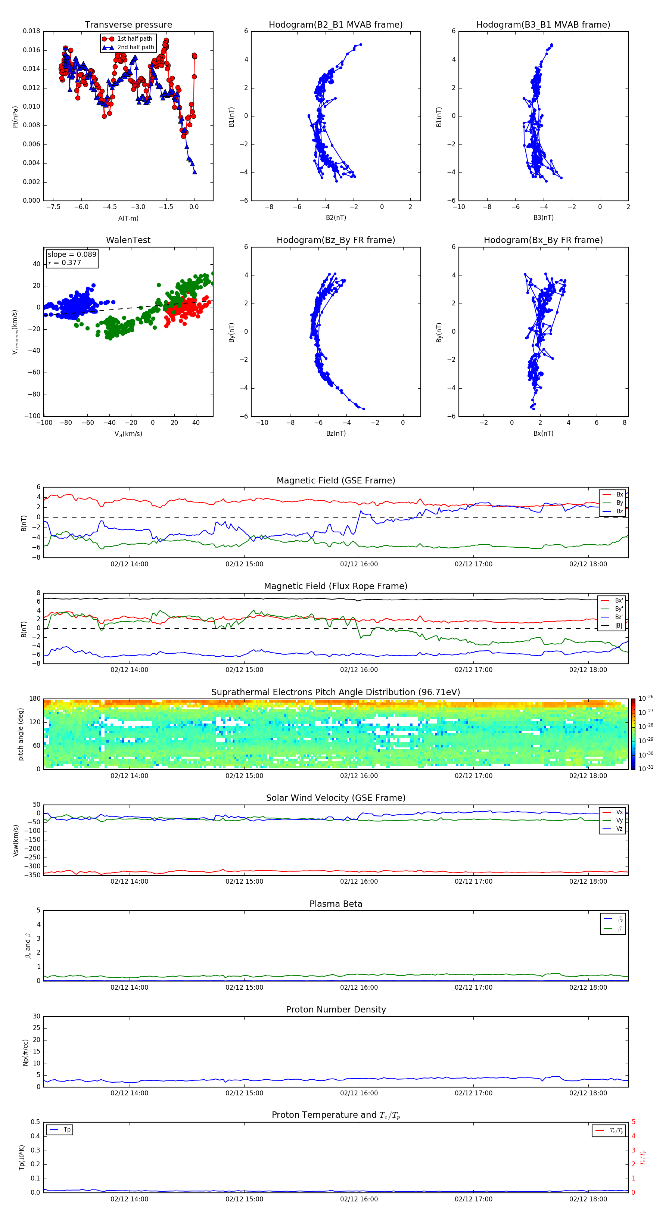Select the "1st half path" legend entry

click(x=127, y=39)
